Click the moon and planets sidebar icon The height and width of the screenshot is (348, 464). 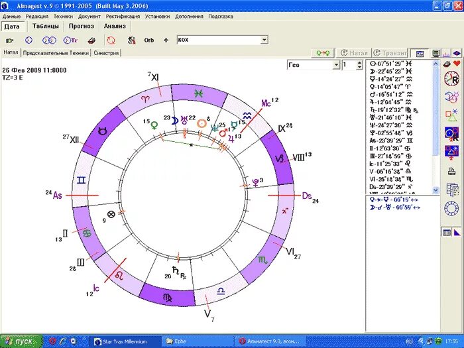pos(452,97)
